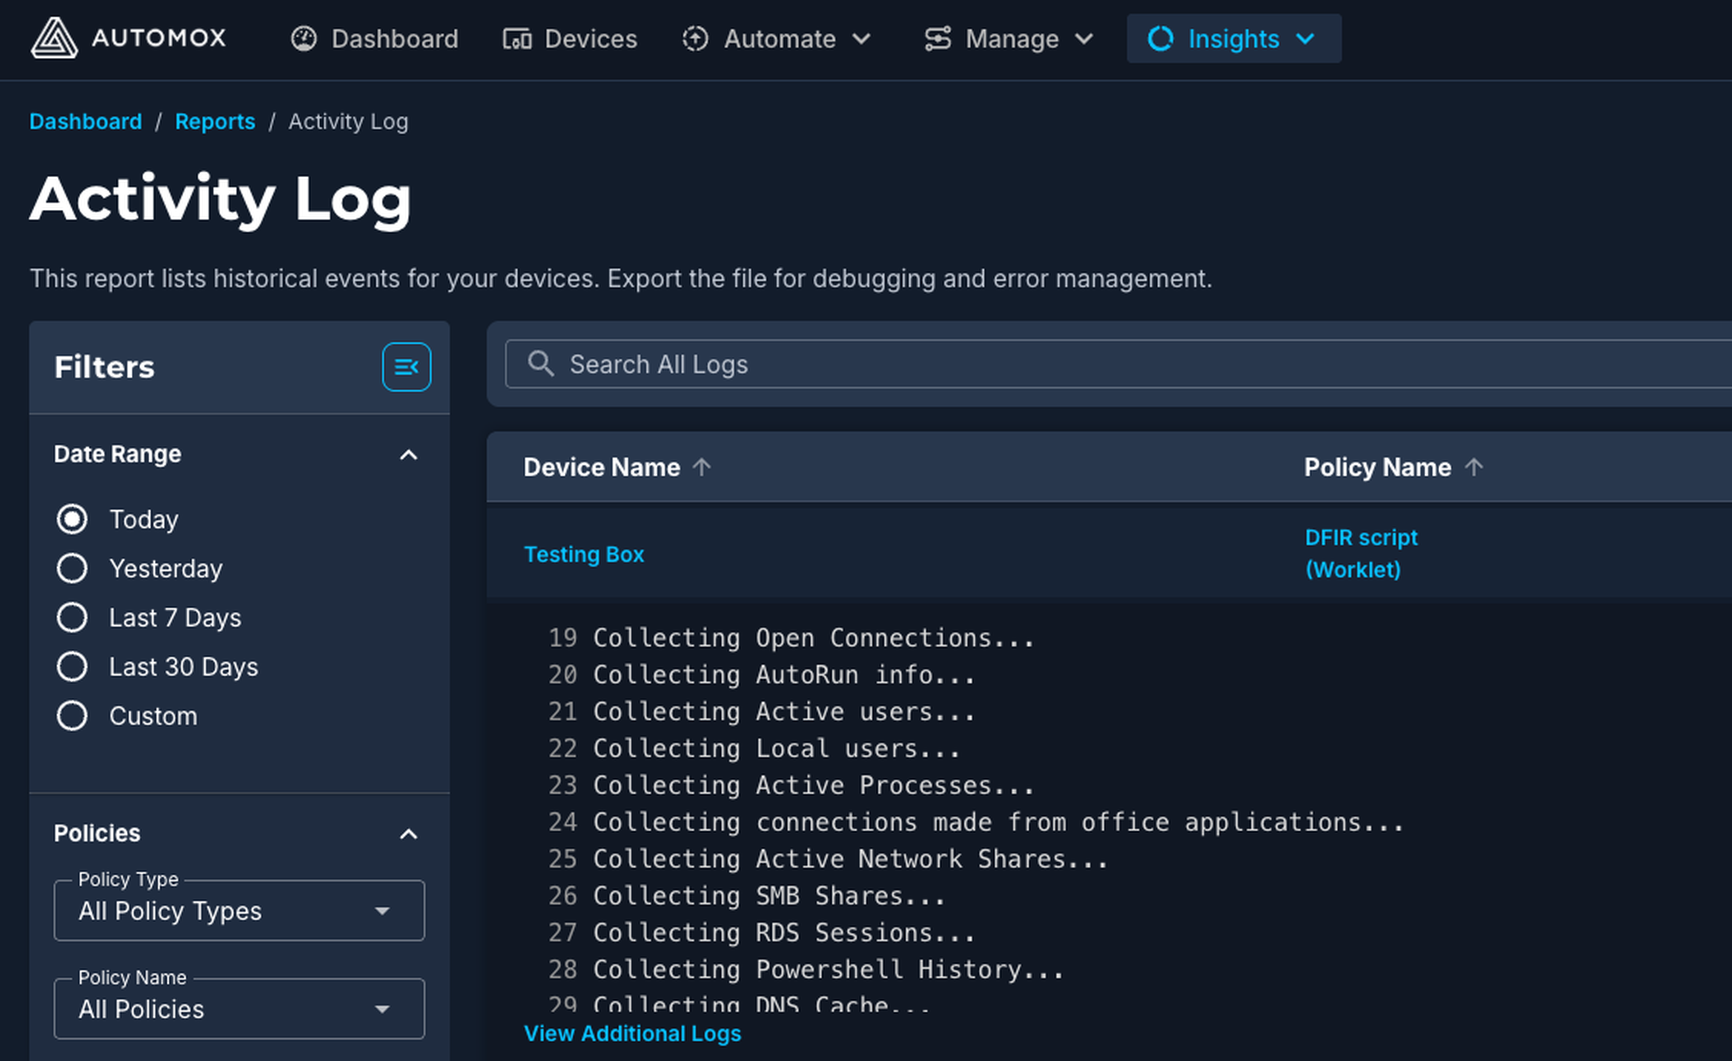1732x1061 pixels.
Task: Click the Policy Name column header
Action: 1378,467
